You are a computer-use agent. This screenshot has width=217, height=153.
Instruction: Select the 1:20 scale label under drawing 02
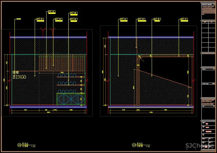tap(33, 146)
